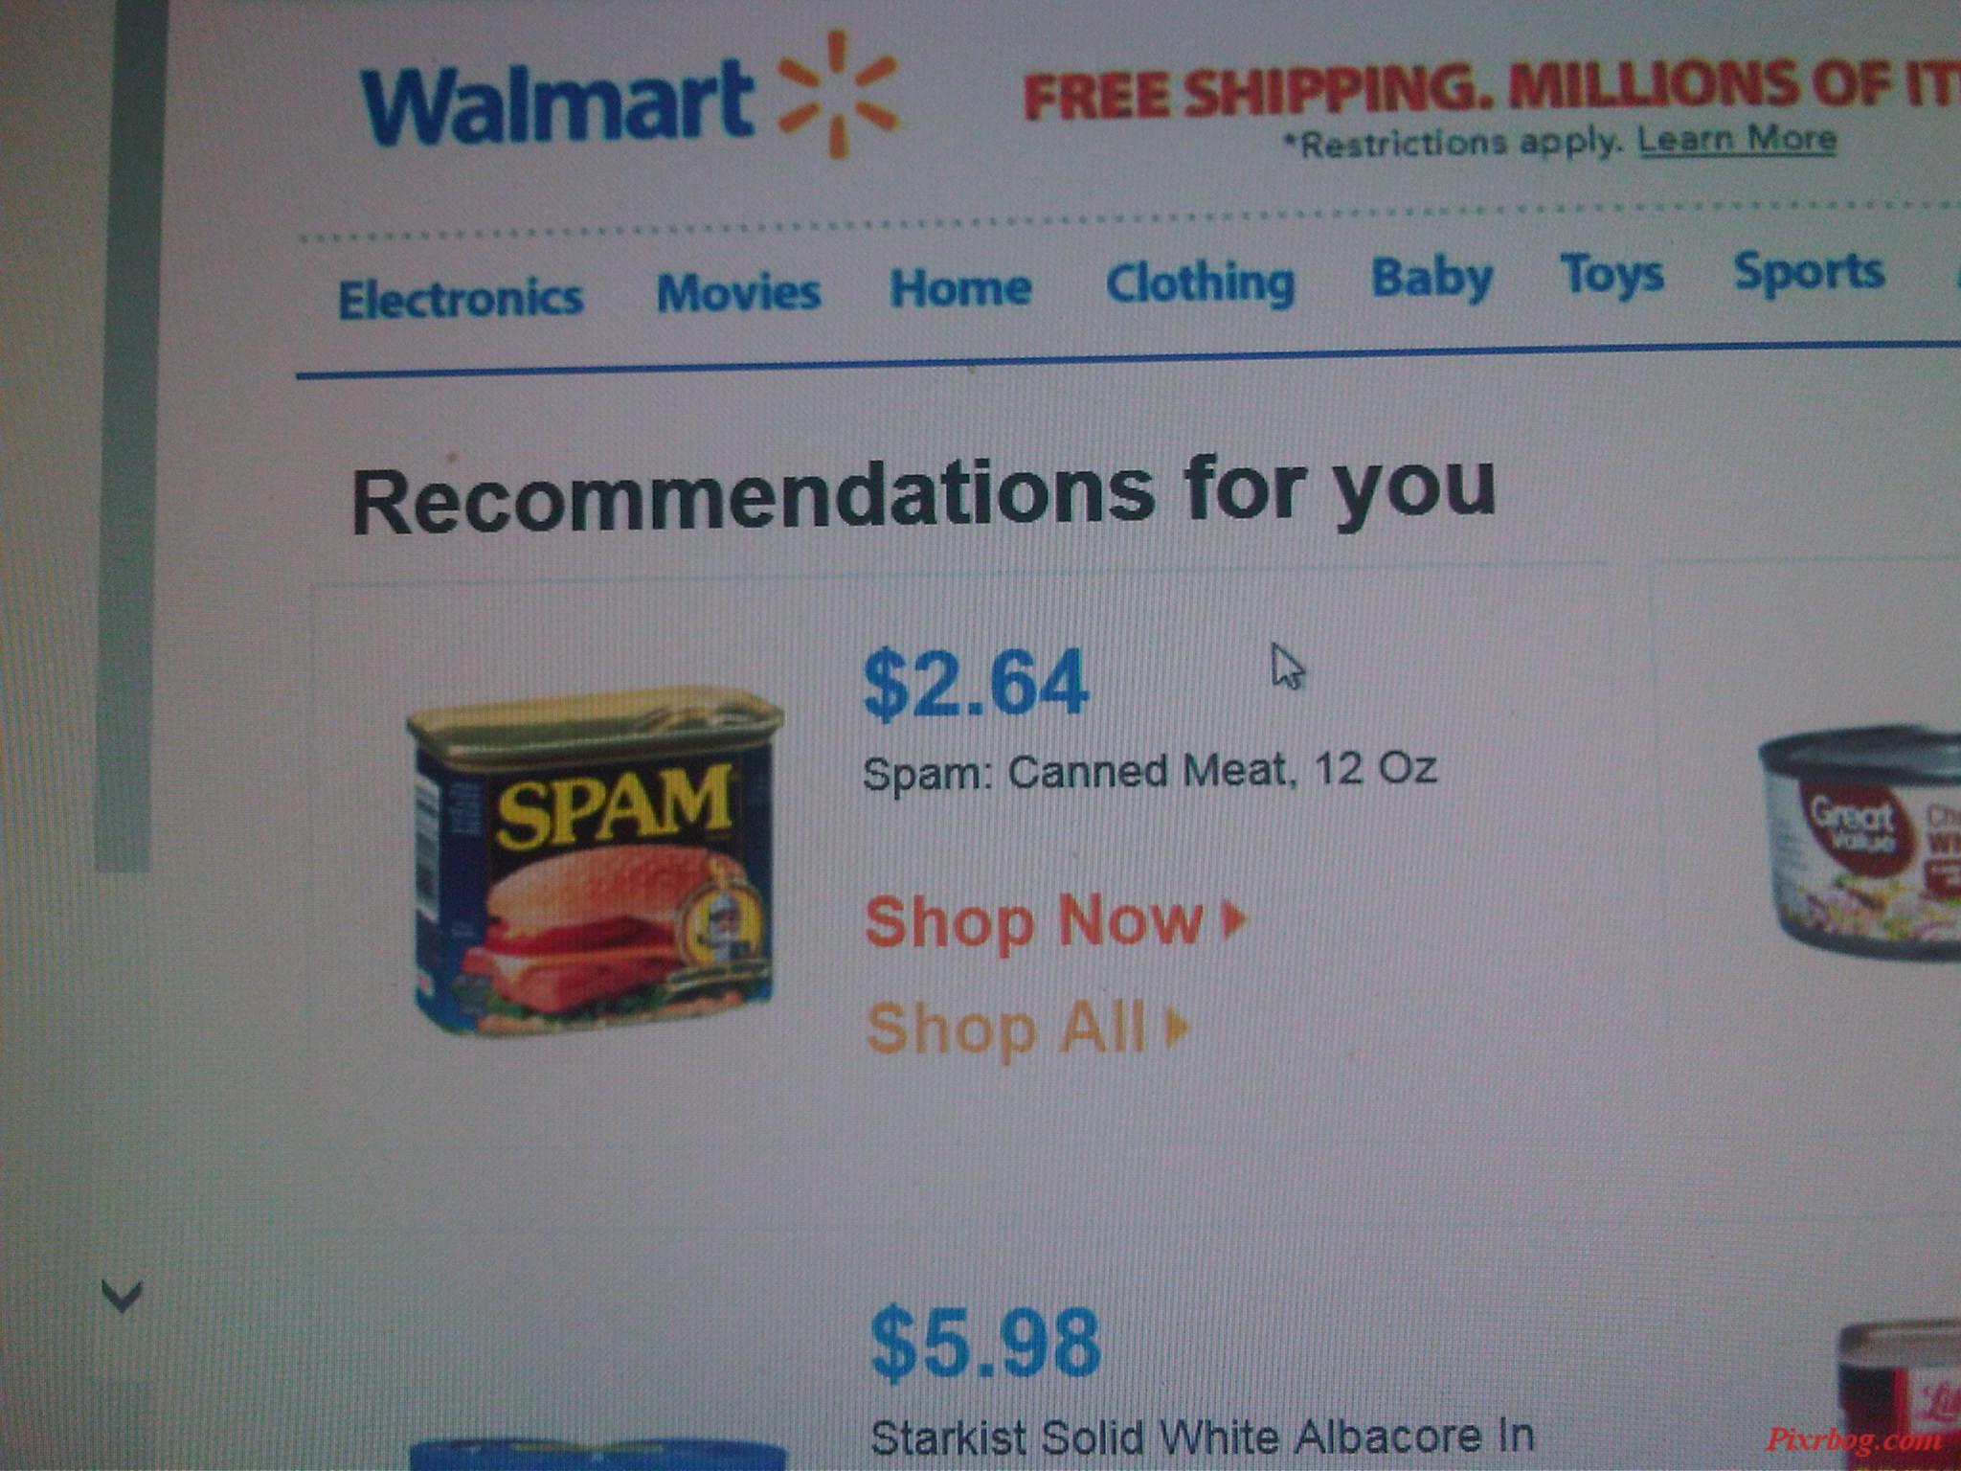1961x1471 pixels.
Task: Open the Movies category
Action: point(738,291)
